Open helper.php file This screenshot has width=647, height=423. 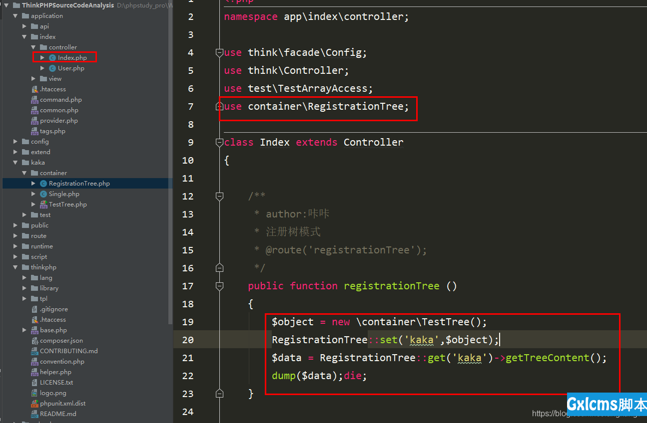coord(55,372)
